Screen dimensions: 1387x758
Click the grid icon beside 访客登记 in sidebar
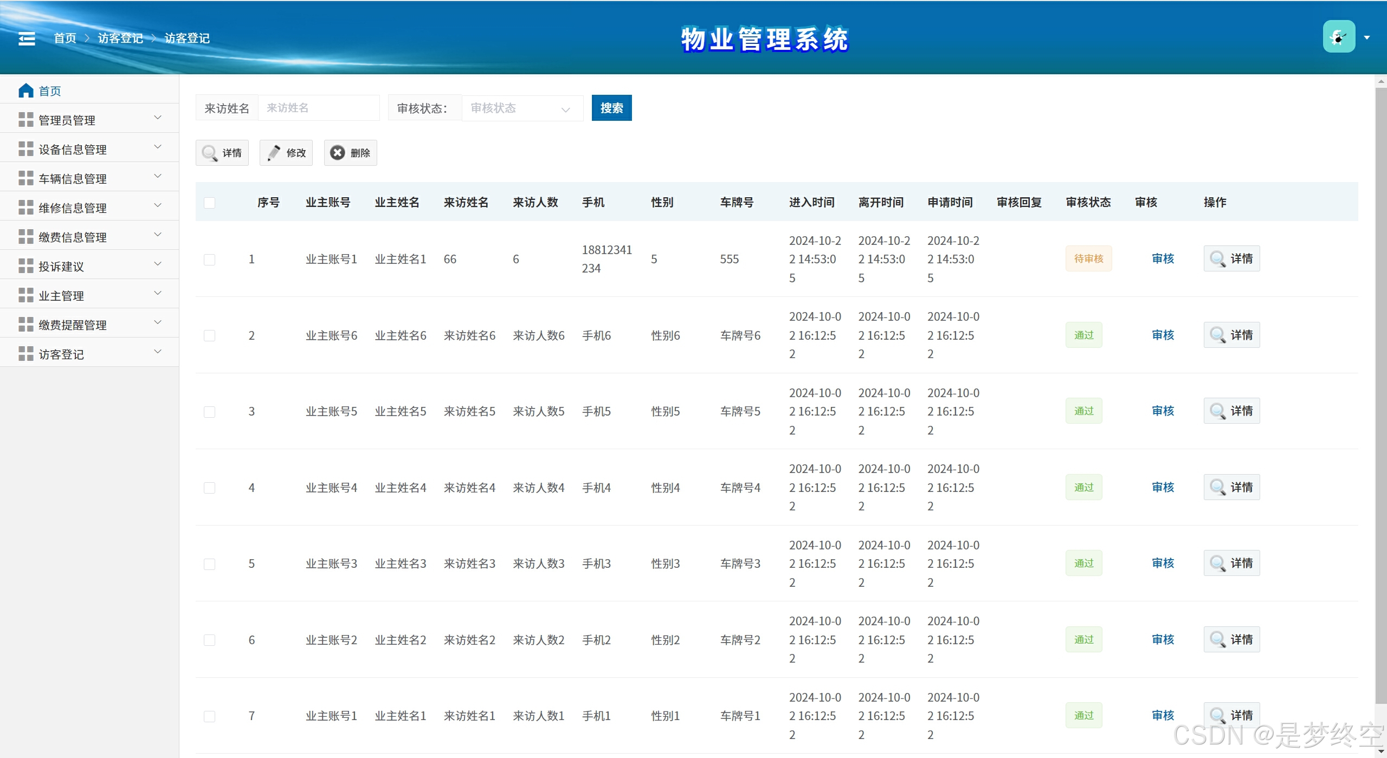(x=25, y=354)
